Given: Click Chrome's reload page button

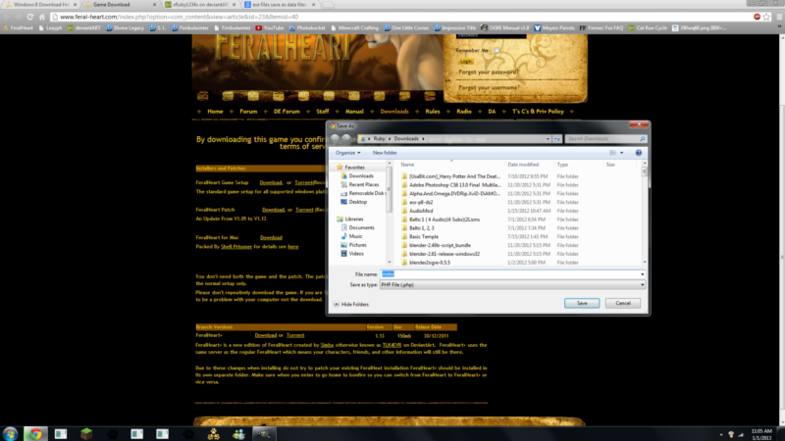Looking at the screenshot, I should (30, 17).
